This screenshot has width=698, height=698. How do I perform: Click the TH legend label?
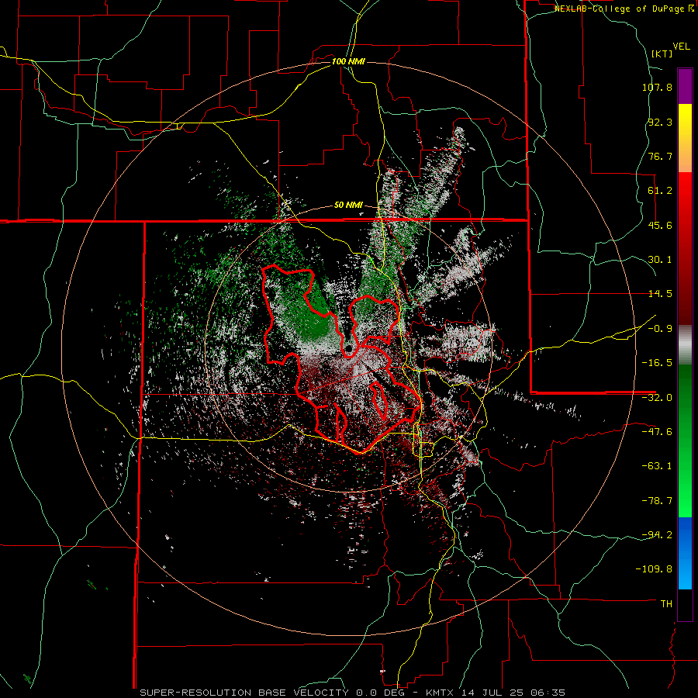tap(666, 604)
